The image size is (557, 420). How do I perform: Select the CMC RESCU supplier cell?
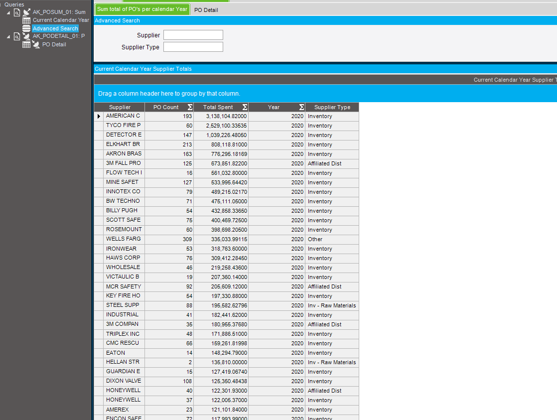coord(124,343)
